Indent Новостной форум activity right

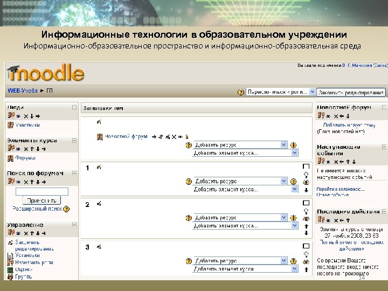(x=154, y=136)
